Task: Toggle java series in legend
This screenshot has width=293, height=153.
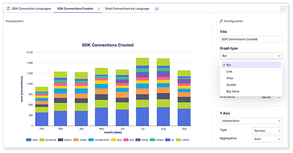Action: click(116, 140)
